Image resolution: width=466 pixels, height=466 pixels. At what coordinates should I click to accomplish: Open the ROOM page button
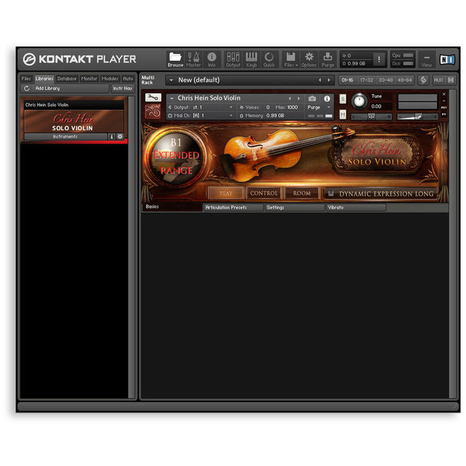coord(301,193)
